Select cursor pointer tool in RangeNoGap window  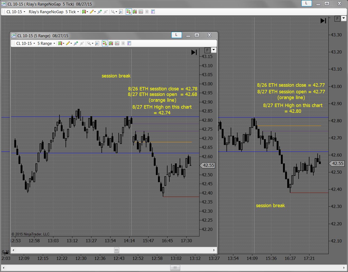[113, 12]
